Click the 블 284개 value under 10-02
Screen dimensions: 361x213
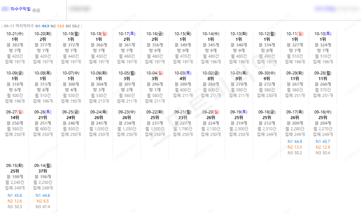coord(211,84)
